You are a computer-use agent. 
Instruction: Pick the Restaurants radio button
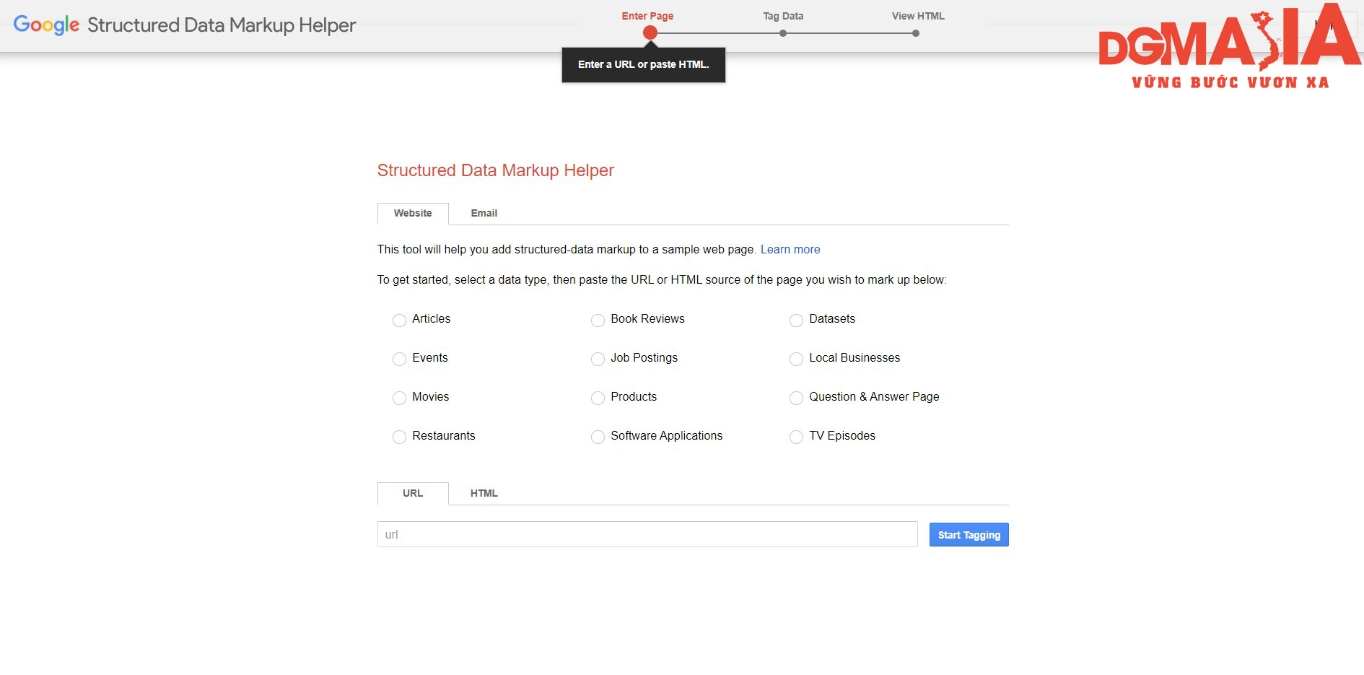click(x=399, y=437)
